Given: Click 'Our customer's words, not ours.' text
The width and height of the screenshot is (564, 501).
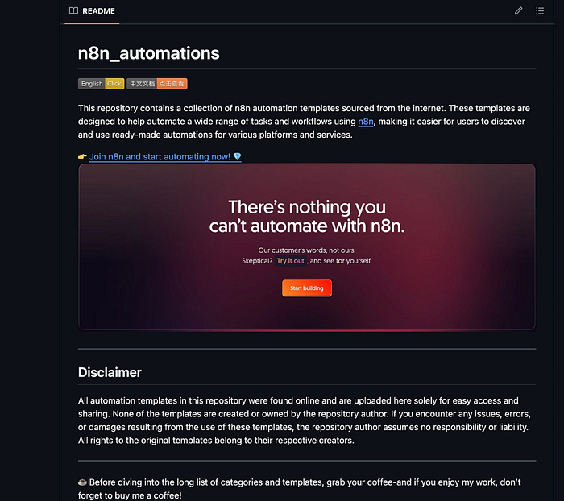Looking at the screenshot, I should click(307, 250).
